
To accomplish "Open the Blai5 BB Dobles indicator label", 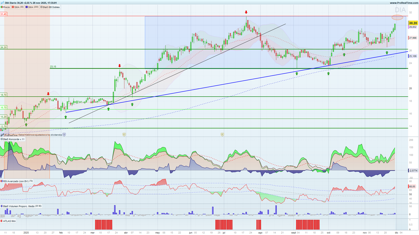I will (x=51, y=7).
